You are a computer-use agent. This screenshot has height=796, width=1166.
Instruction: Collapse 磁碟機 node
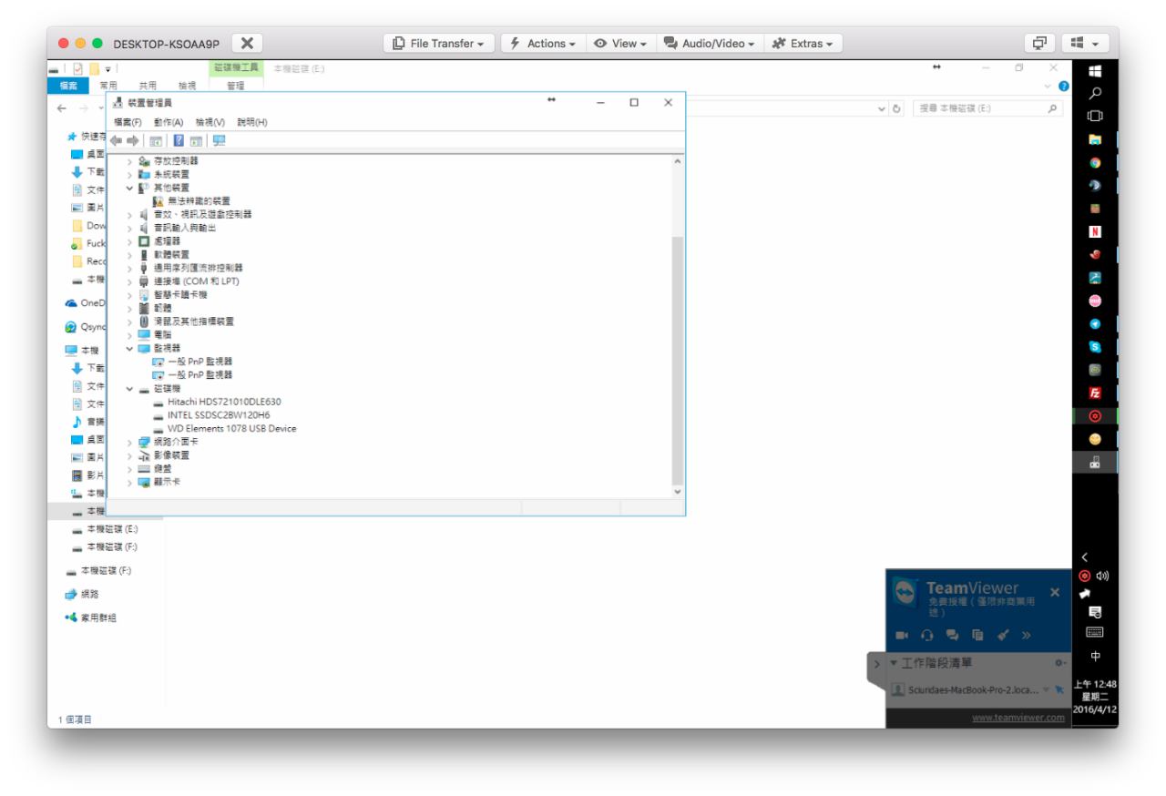pos(130,388)
